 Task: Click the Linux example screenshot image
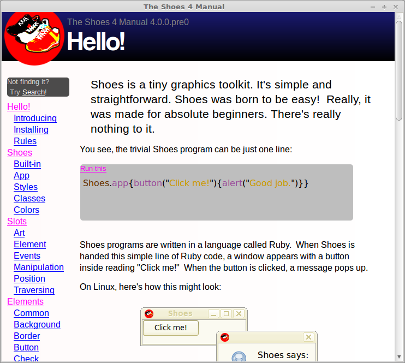229,334
